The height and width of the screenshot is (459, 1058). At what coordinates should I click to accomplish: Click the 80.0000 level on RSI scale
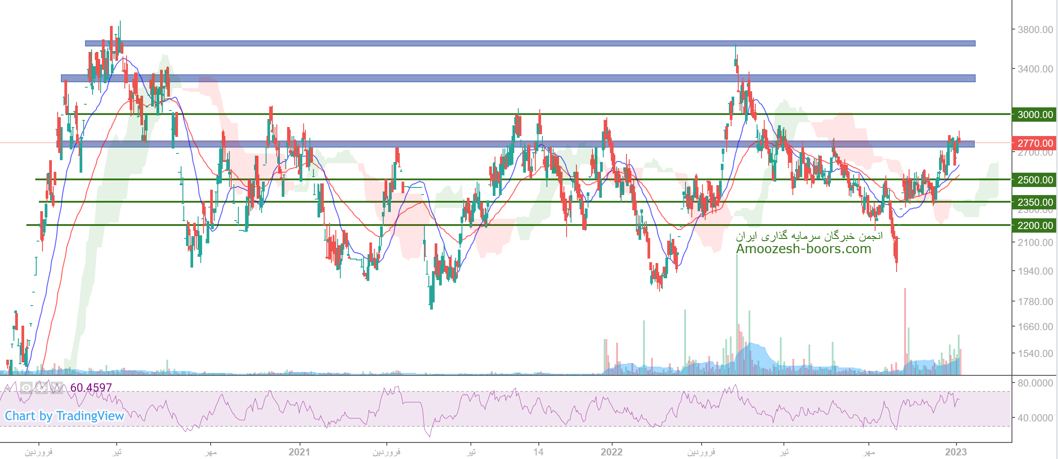(x=1035, y=383)
